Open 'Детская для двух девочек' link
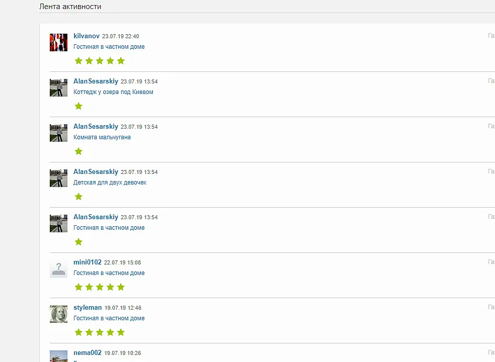 point(110,183)
